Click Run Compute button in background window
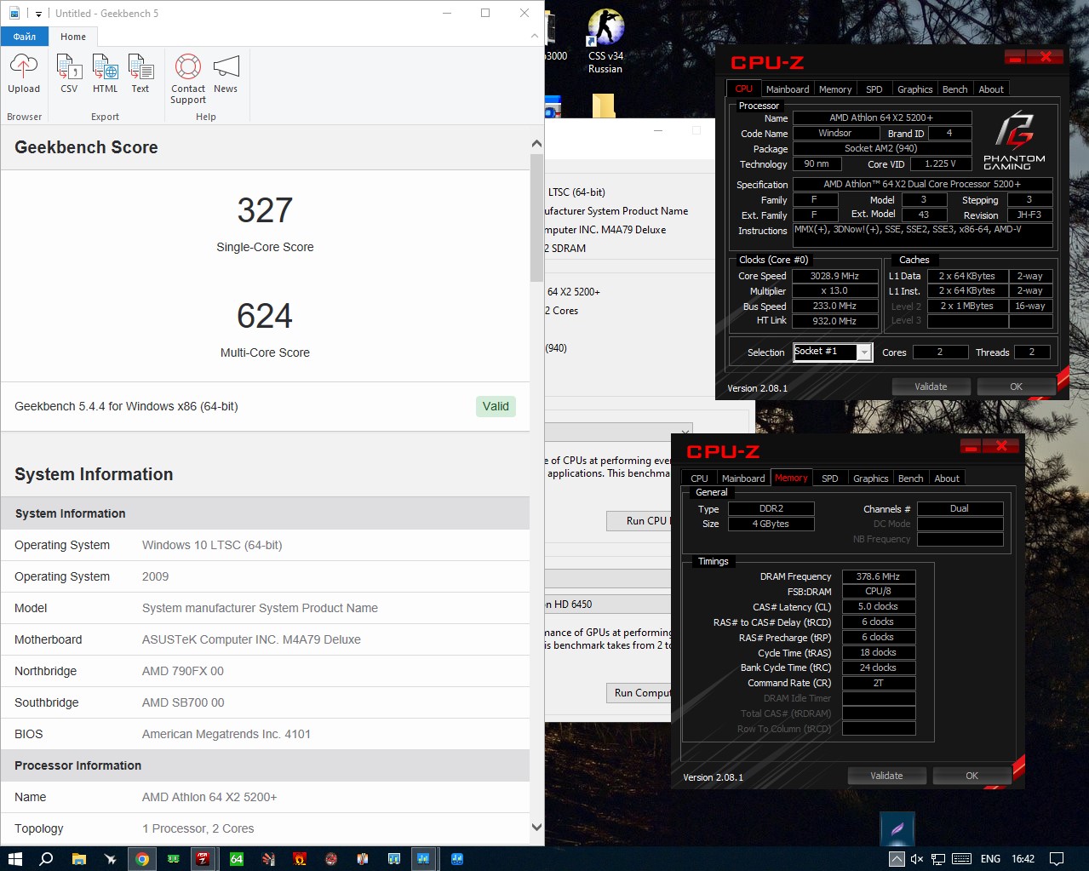Image resolution: width=1089 pixels, height=871 pixels. click(x=639, y=693)
